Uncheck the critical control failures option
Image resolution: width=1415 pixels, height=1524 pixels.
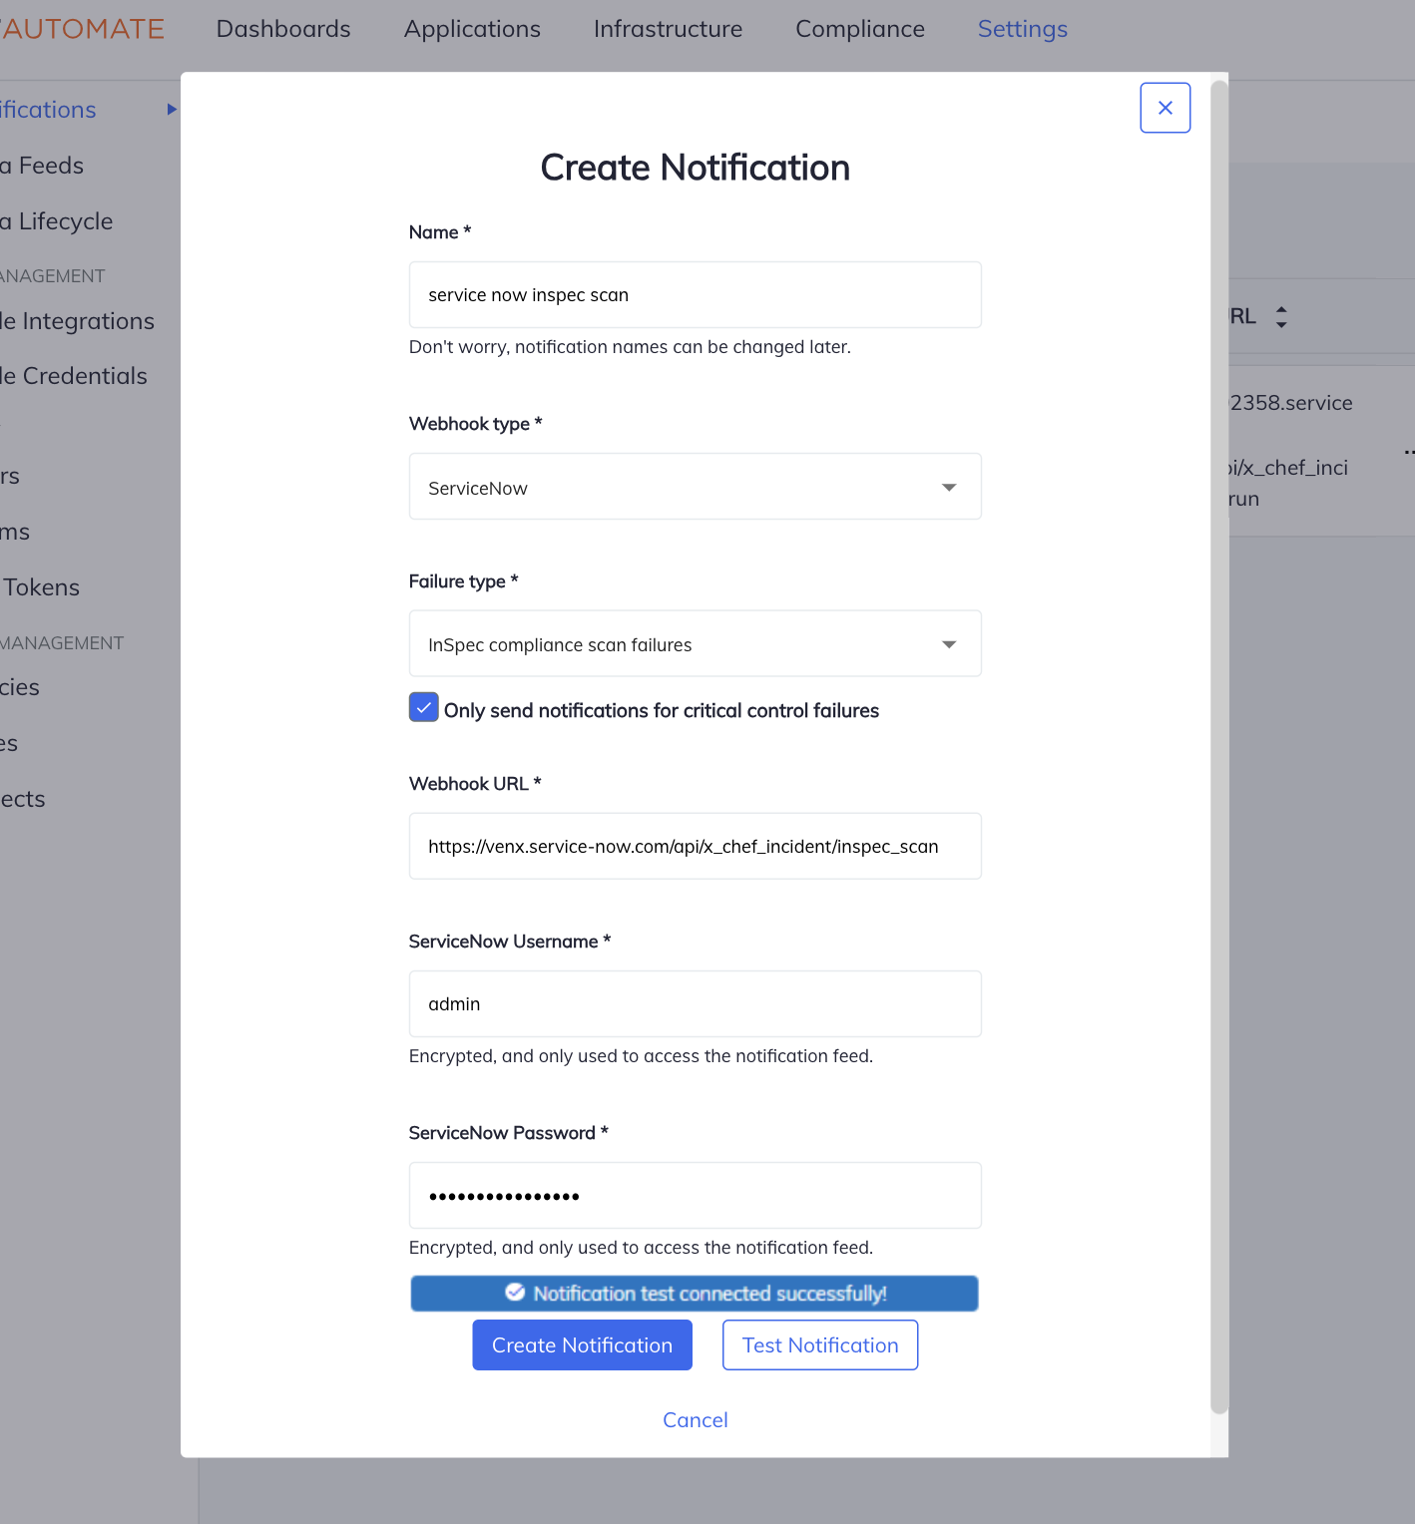[423, 707]
